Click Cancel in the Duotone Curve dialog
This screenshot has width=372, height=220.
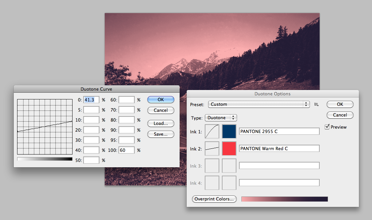[x=160, y=110]
